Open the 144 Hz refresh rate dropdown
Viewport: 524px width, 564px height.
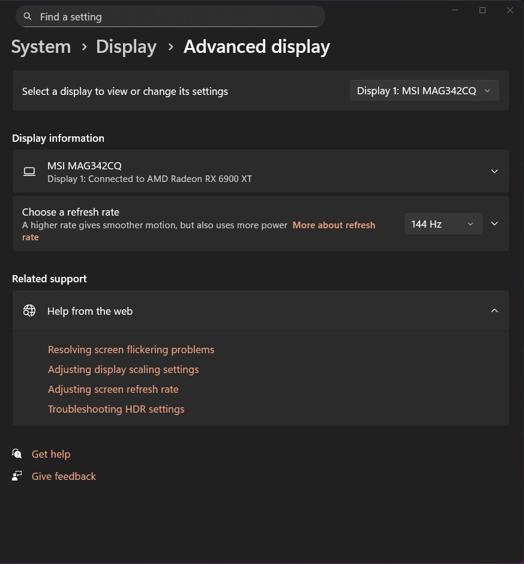pos(443,223)
